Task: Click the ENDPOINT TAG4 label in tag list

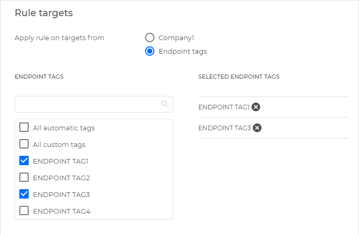Action: click(x=61, y=211)
